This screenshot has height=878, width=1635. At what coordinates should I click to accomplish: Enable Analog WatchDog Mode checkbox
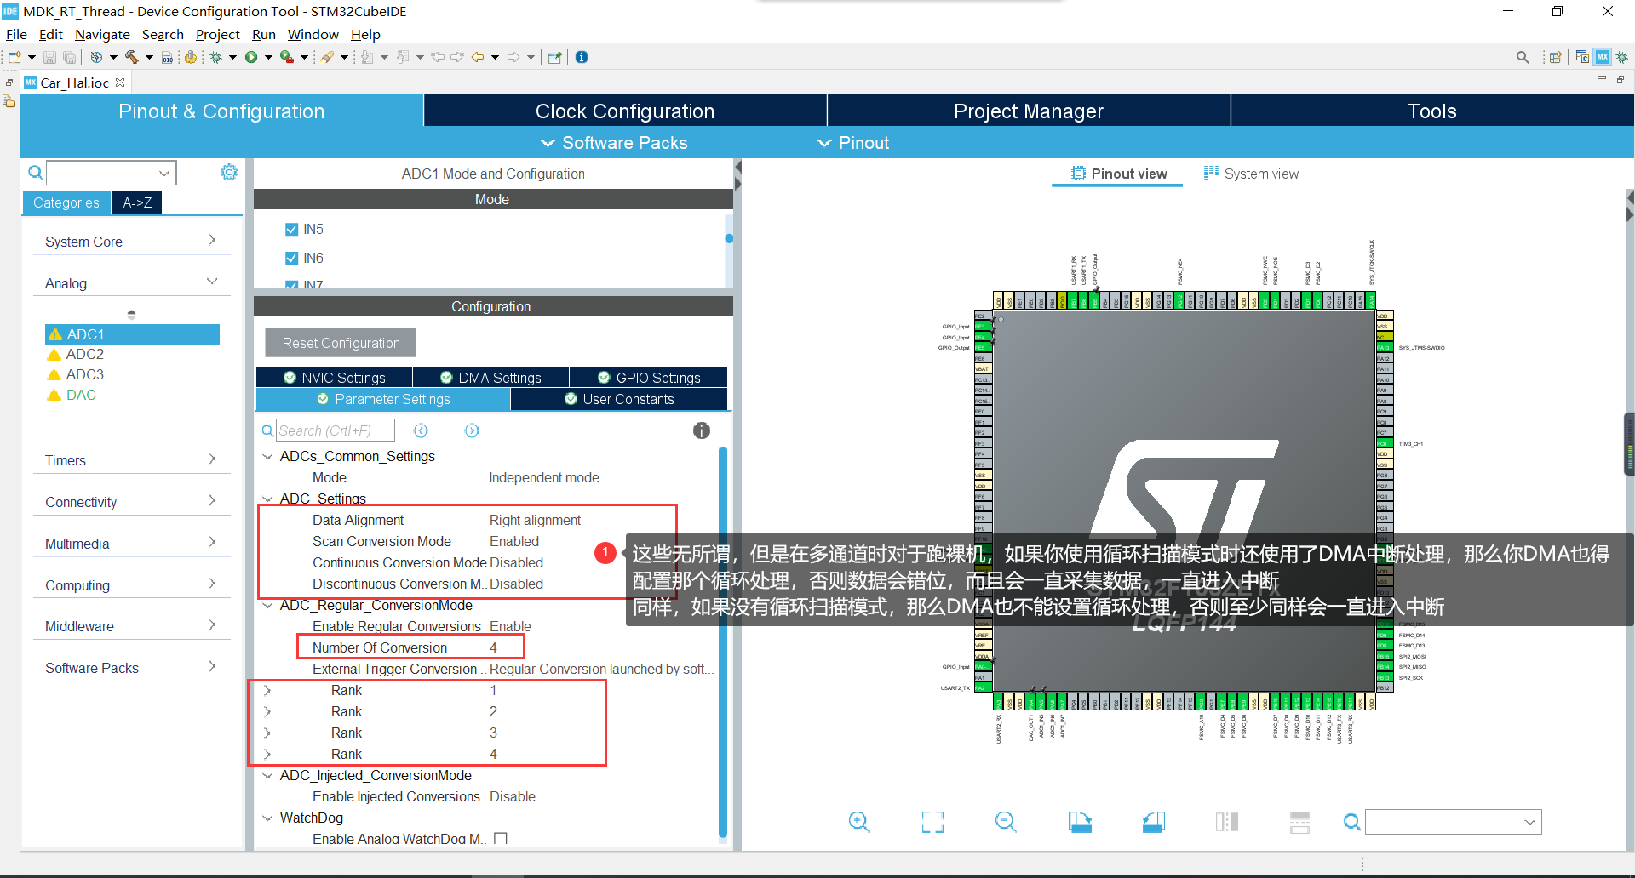[501, 838]
